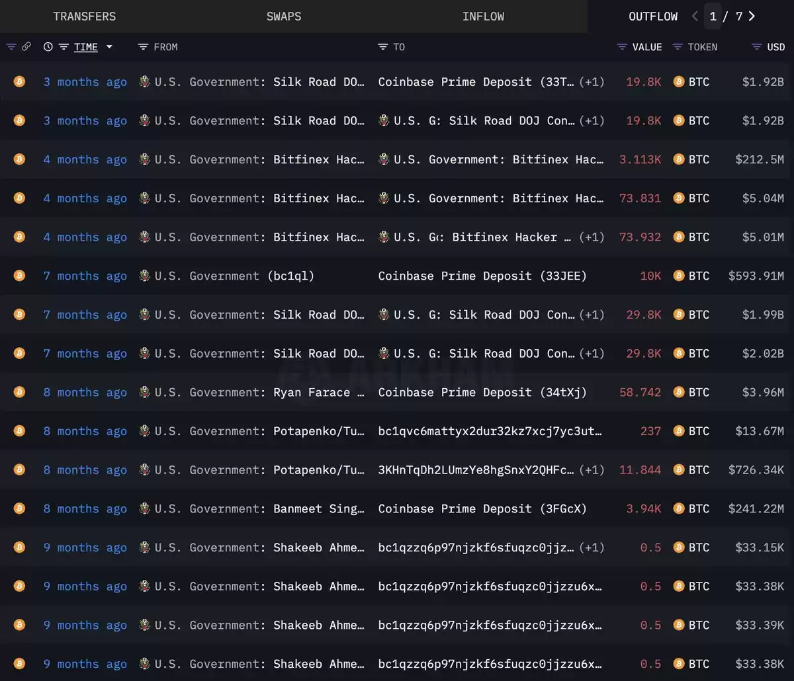Click the government seal icon on the Banmeet Singh row
The height and width of the screenshot is (681, 794).
pos(145,508)
